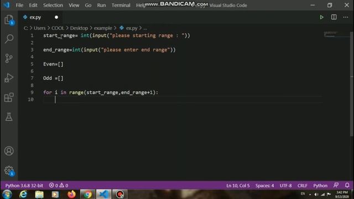Change encoding via UTF-8

(x=285, y=186)
